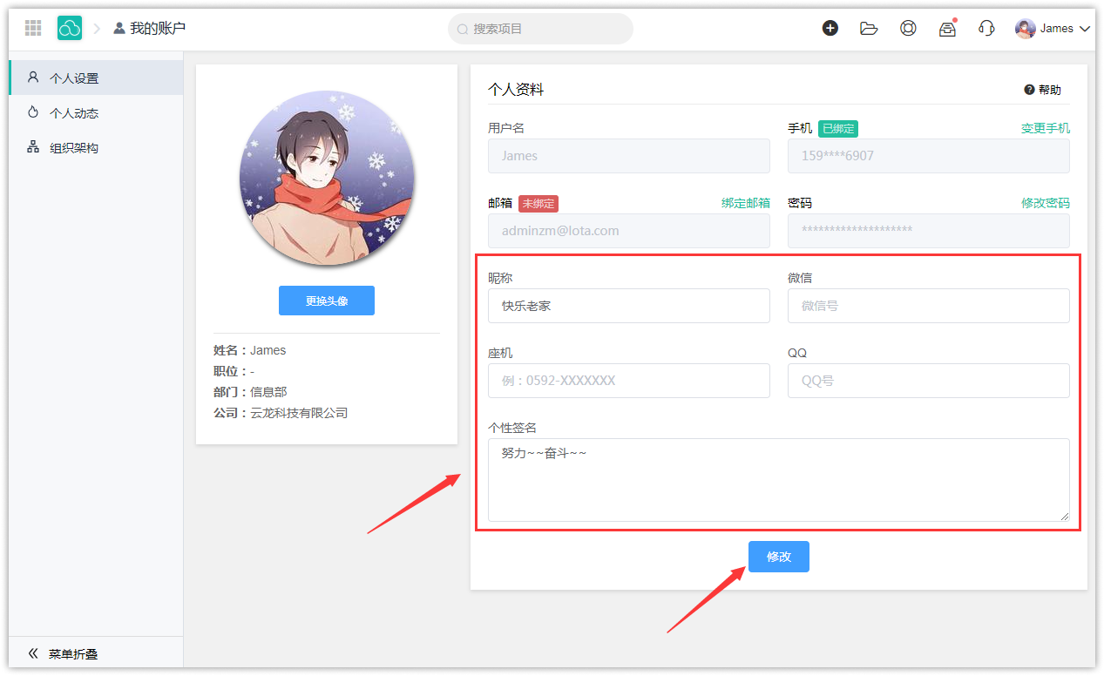Screen dimensions: 1104x676
Task: Click the 修改 submit button
Action: (x=779, y=557)
